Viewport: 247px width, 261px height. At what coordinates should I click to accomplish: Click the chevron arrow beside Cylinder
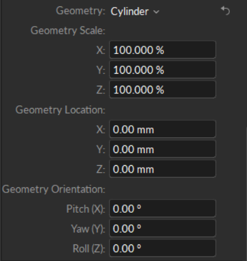coord(156,12)
